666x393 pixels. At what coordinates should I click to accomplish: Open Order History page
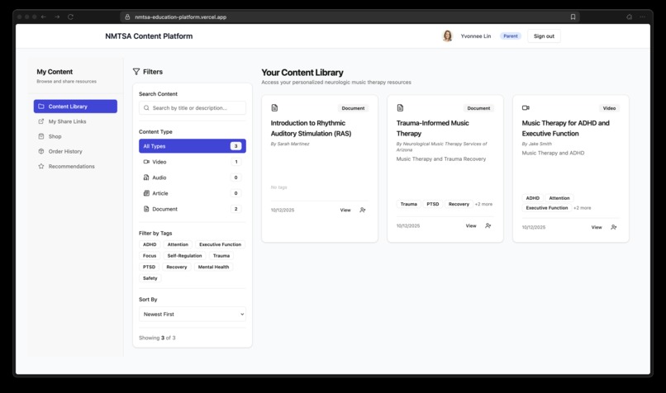[x=65, y=152]
